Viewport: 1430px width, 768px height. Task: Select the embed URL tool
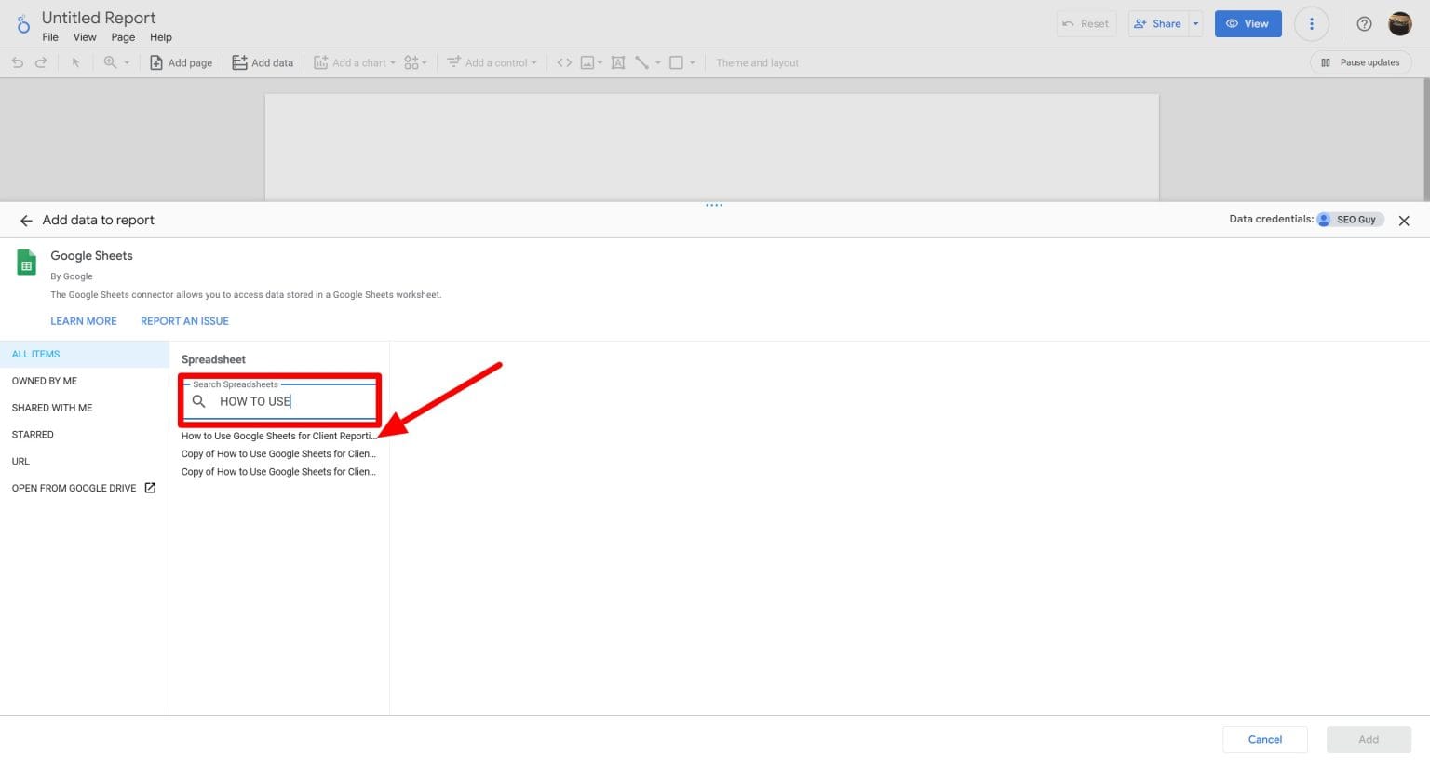pyautogui.click(x=564, y=62)
